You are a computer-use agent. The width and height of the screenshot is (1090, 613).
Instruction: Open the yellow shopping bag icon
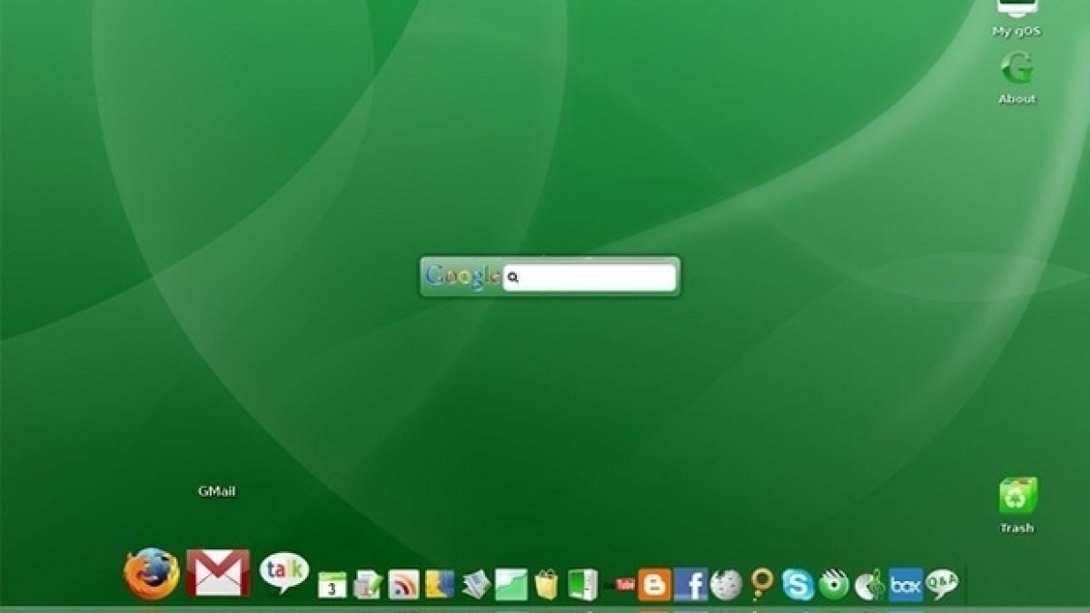[546, 584]
